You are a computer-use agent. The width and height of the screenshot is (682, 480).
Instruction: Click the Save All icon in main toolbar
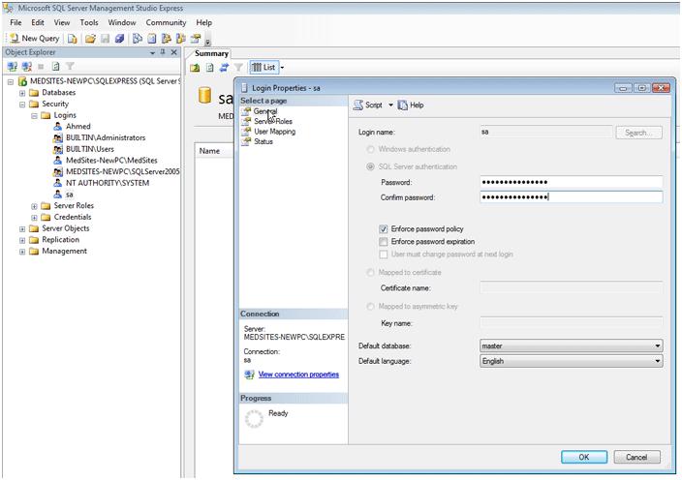click(119, 39)
